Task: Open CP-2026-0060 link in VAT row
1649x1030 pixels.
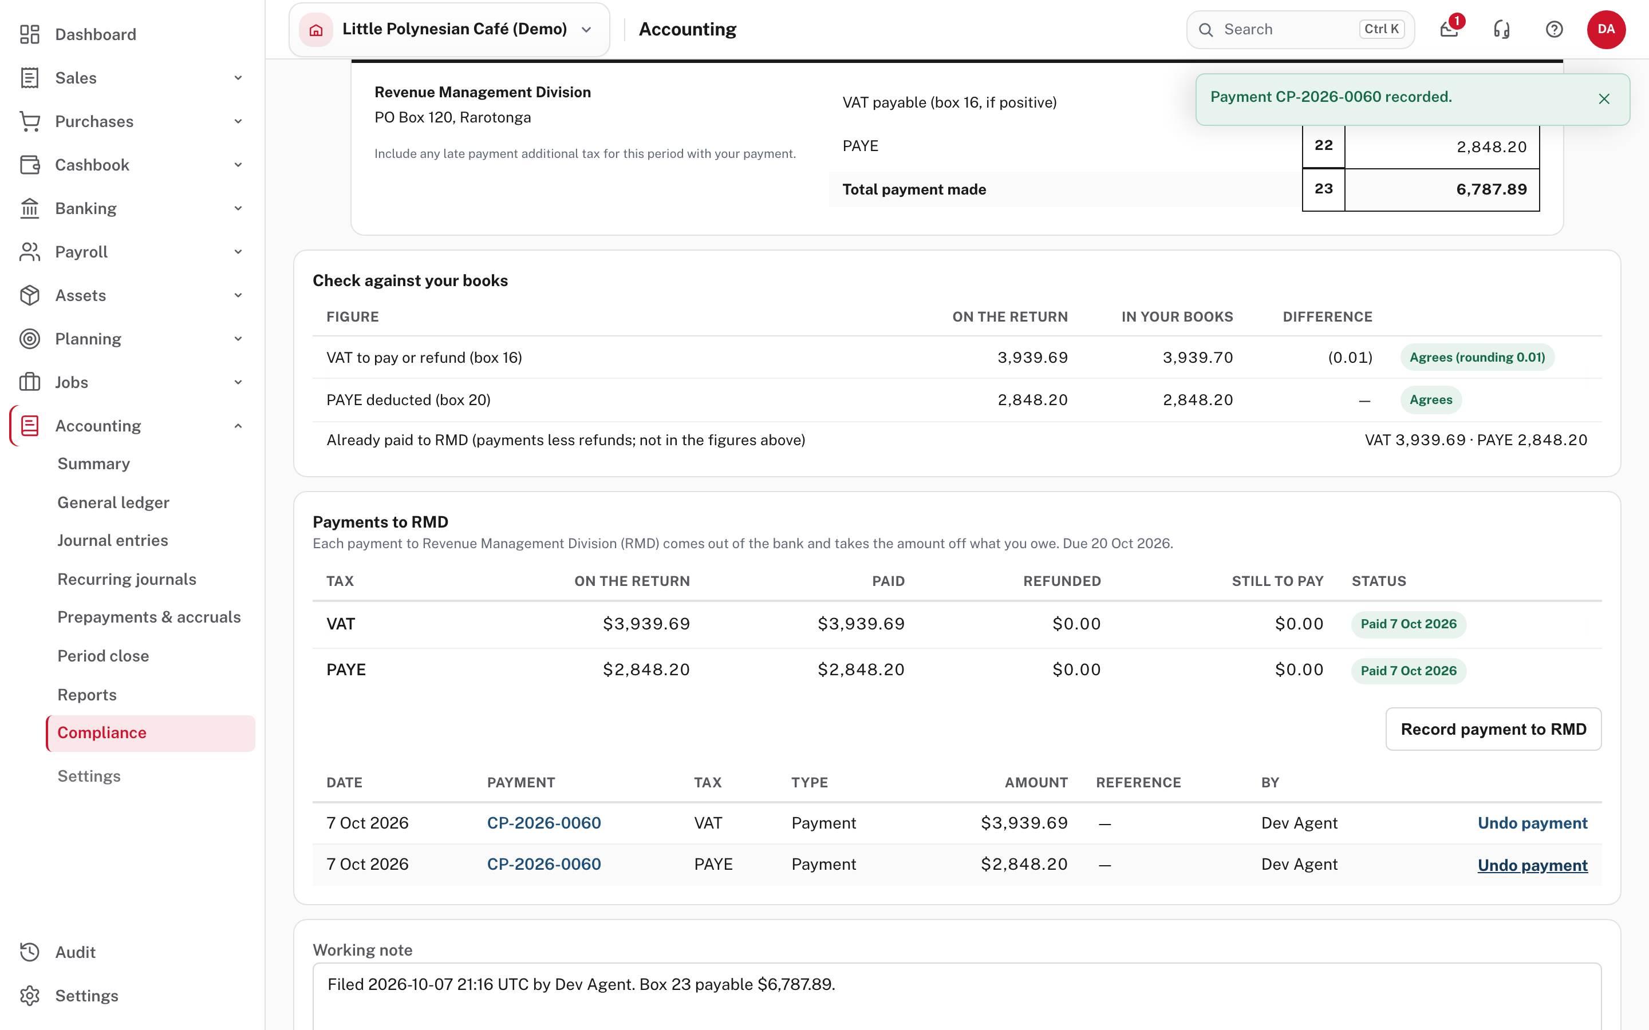Action: (x=544, y=823)
